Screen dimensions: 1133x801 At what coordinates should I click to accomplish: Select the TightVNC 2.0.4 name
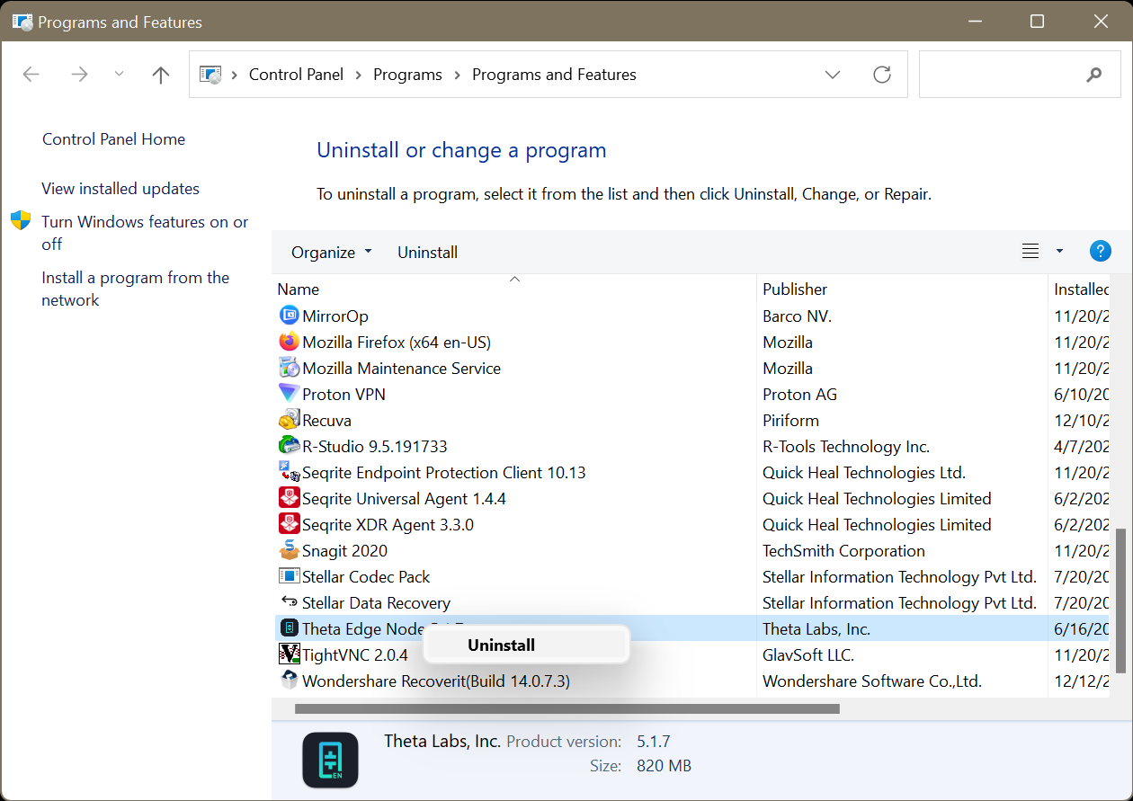[x=355, y=654]
